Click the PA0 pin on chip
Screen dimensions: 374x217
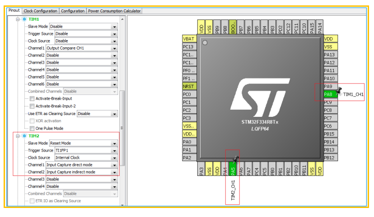(x=189, y=142)
